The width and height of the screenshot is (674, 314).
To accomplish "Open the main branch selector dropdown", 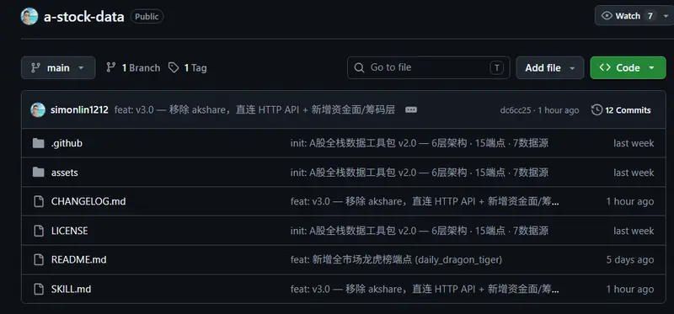I will pos(58,68).
